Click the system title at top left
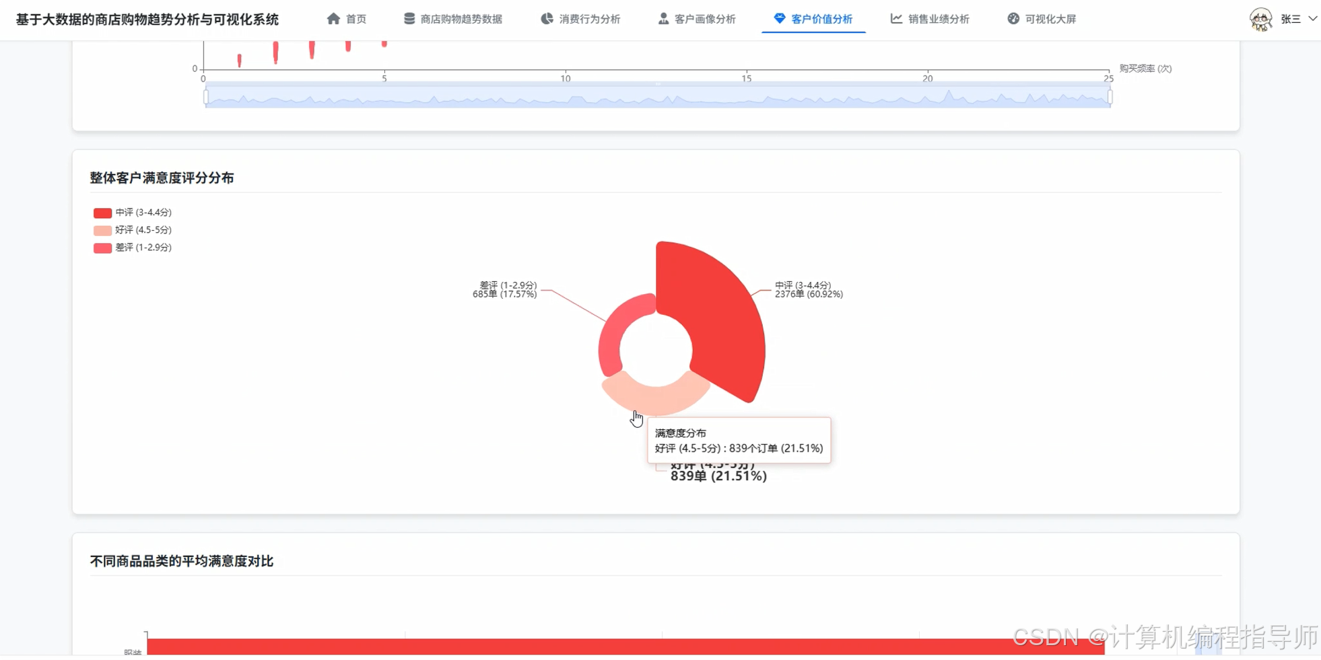The image size is (1321, 660). (147, 20)
